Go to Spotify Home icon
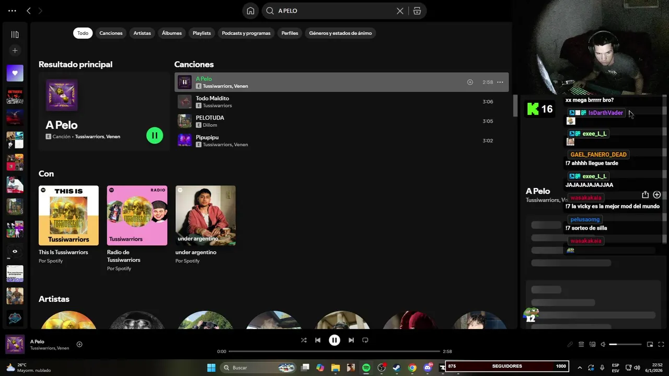This screenshot has height=376, width=669. 250,10
